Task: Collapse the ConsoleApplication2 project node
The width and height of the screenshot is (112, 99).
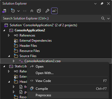Action: pyautogui.click(x=4, y=30)
